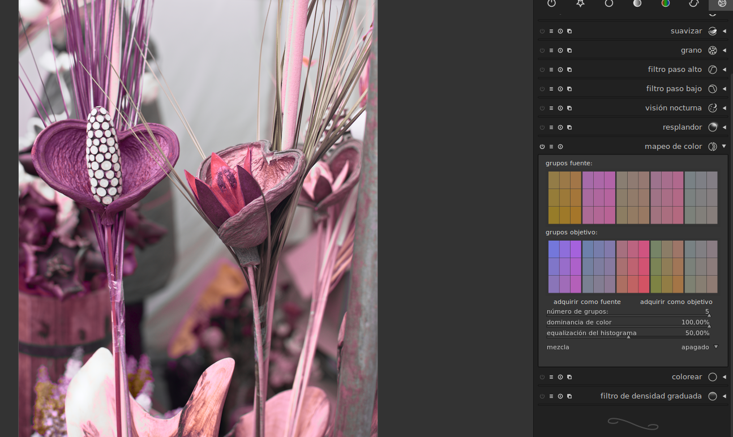Turn on filtro paso alto module

(542, 70)
